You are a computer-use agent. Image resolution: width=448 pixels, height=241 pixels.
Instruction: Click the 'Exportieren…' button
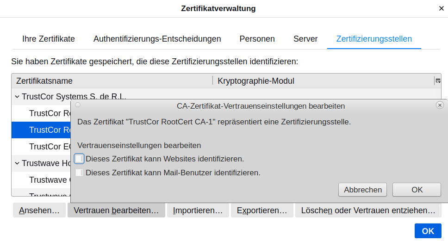click(x=262, y=210)
